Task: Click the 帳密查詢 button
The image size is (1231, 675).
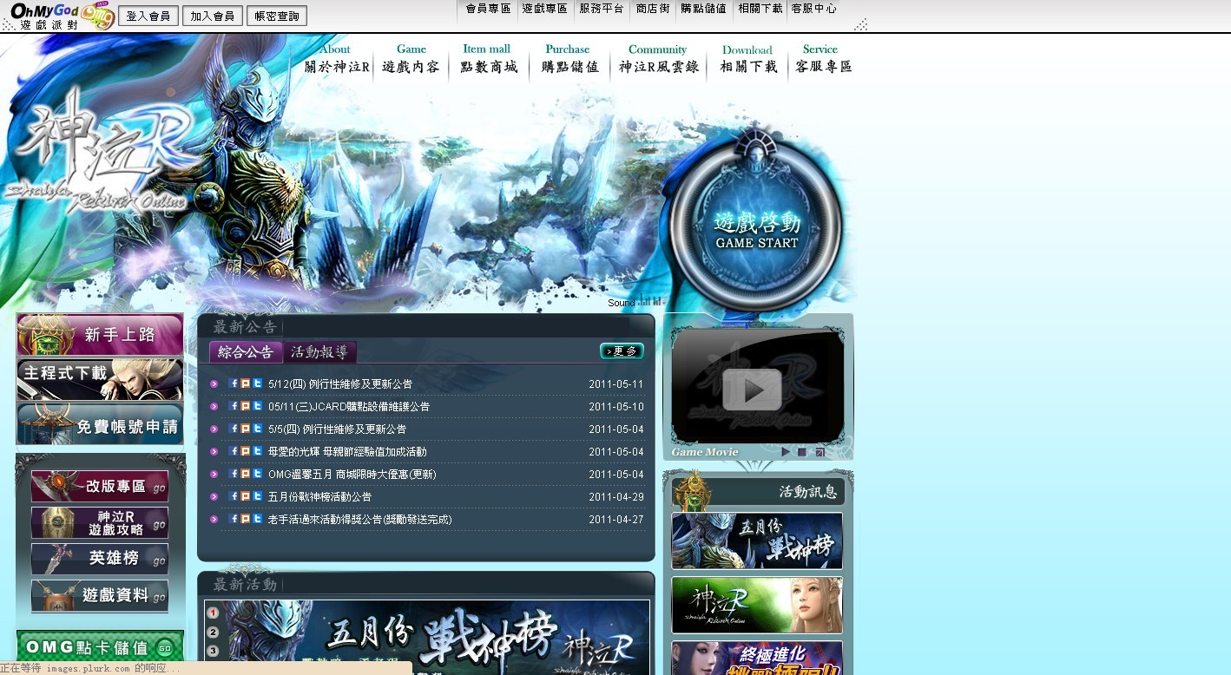Action: 277,16
